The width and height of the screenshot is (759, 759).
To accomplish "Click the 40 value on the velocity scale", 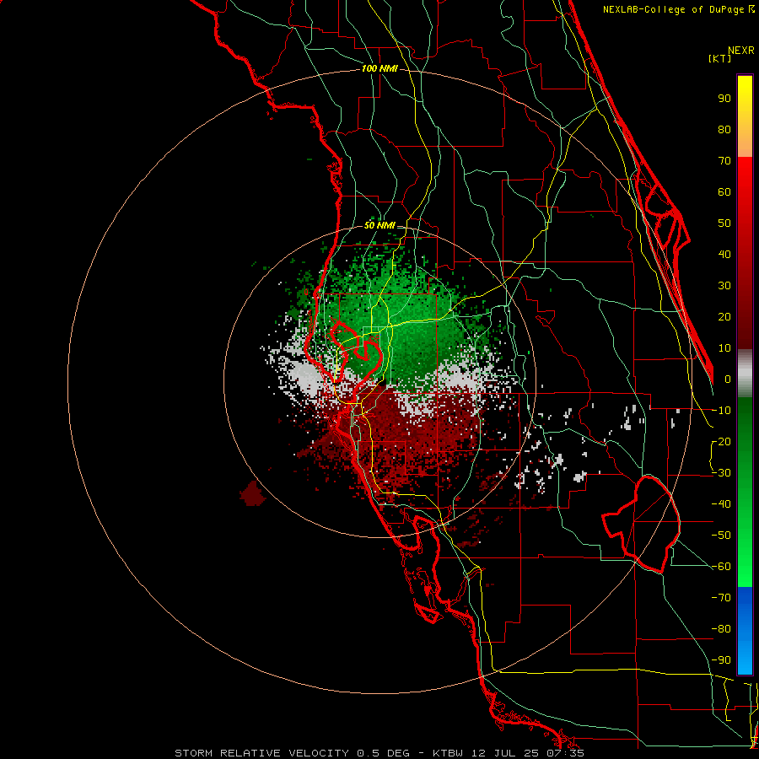I will click(724, 255).
